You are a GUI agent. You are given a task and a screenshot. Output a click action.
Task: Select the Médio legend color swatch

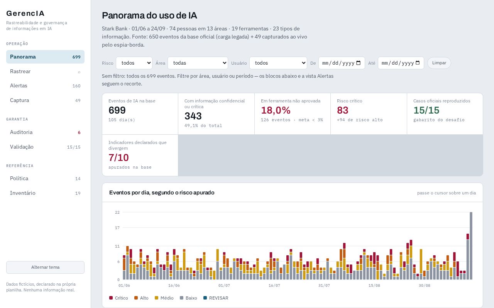157,298
